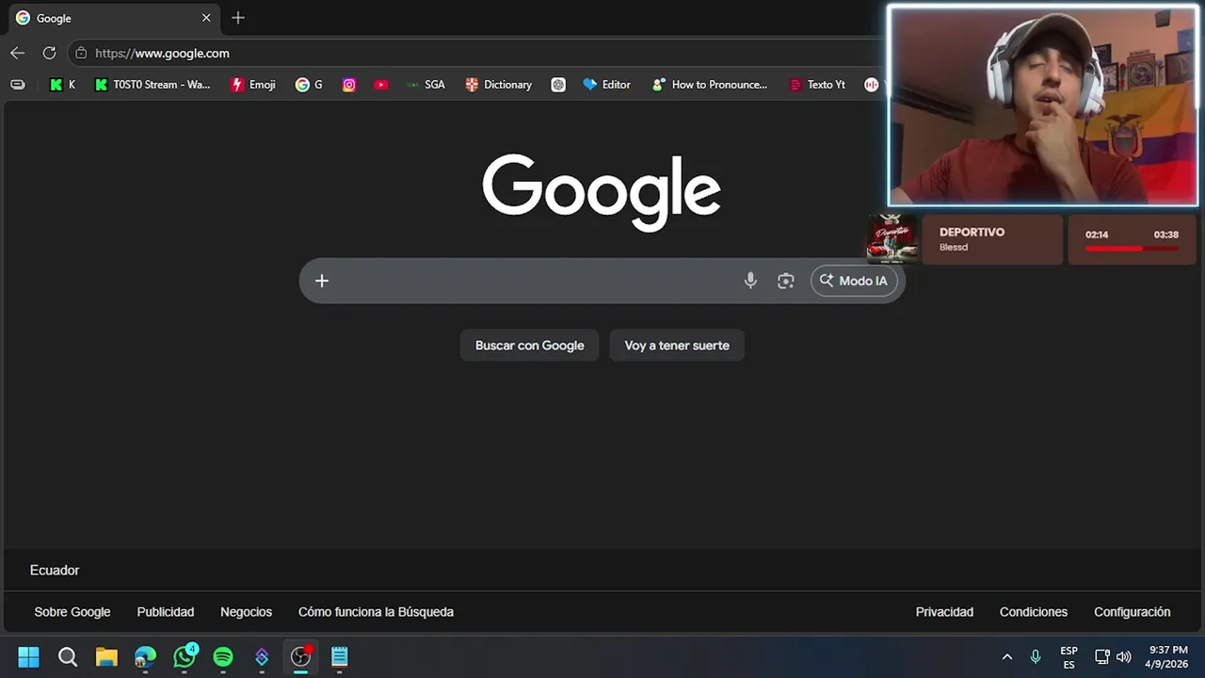Viewport: 1205px width, 678px height.
Task: Open the site information icon in address bar
Action: [x=81, y=53]
